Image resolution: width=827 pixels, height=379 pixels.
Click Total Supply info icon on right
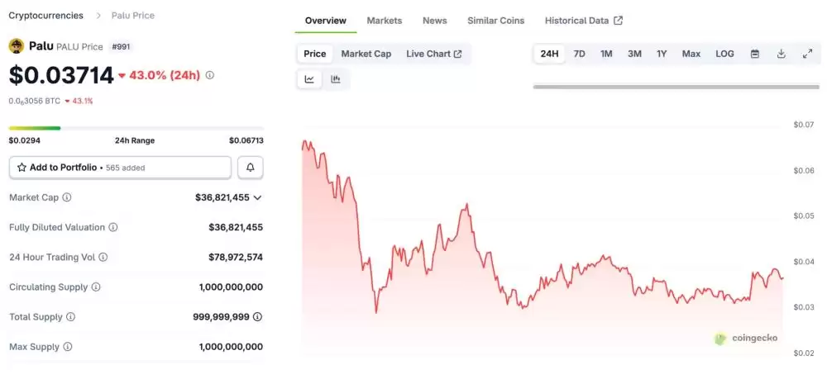[x=258, y=317]
